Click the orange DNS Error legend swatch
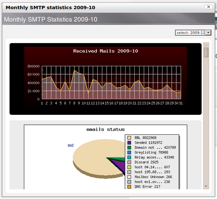This screenshot has height=199, width=217. 129,187
